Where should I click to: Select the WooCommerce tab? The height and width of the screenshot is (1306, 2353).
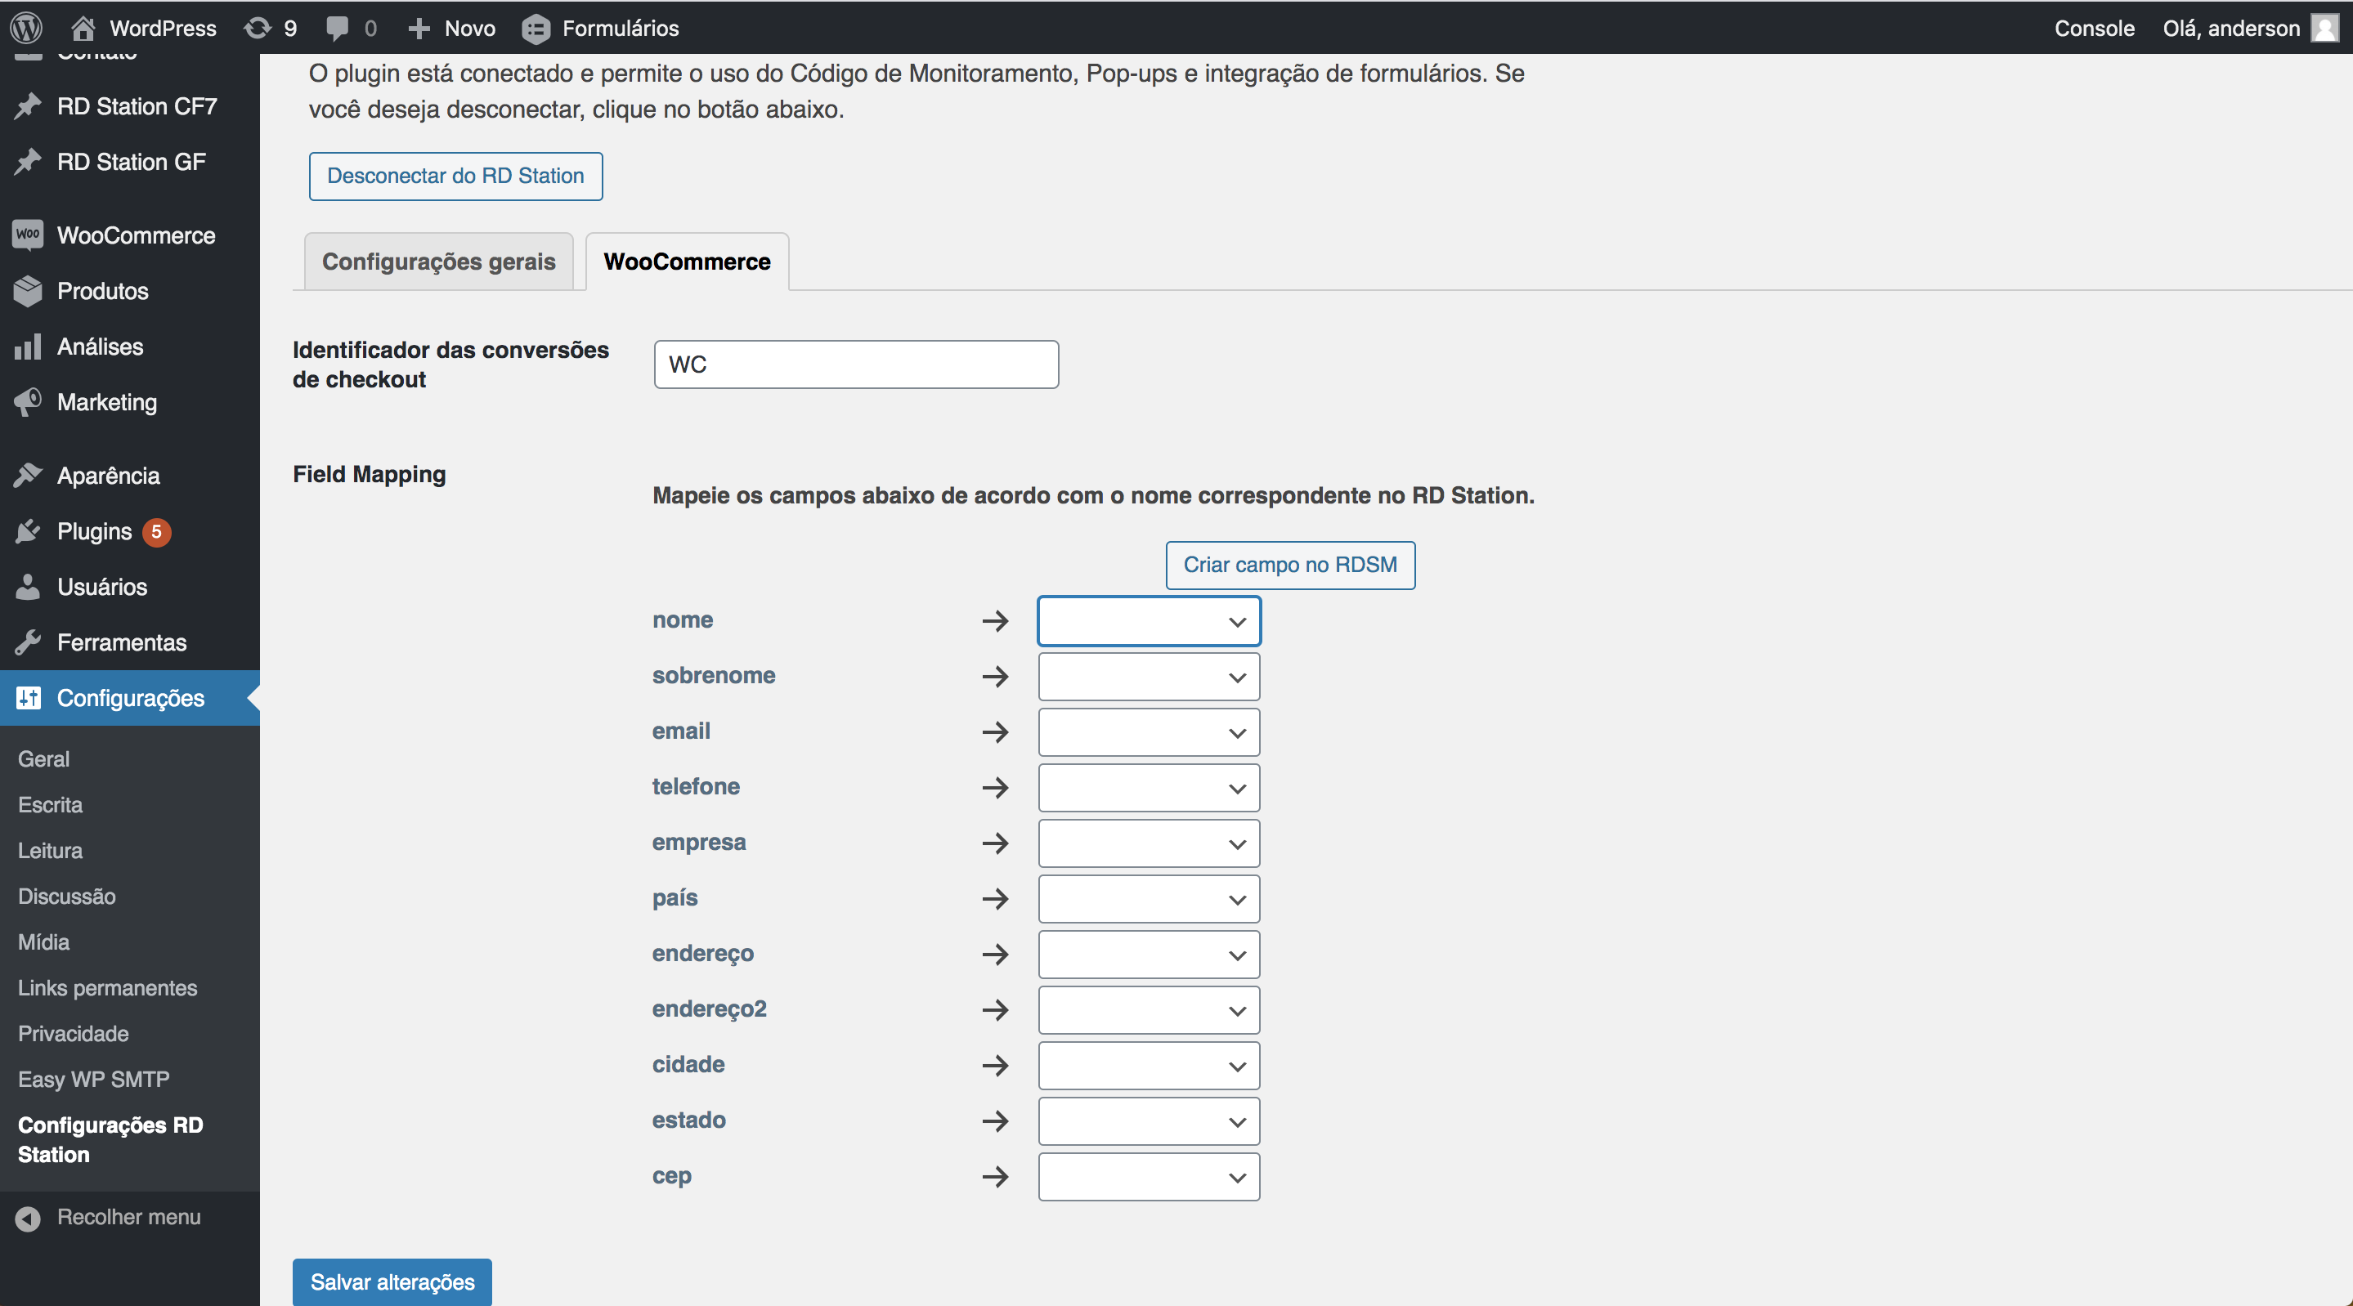pos(687,262)
